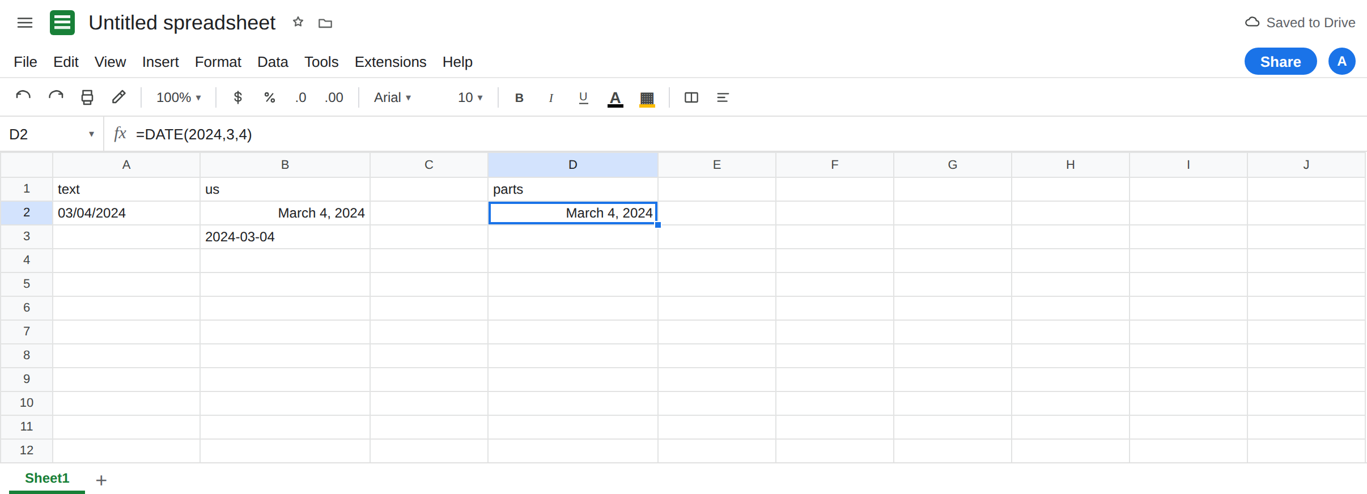This screenshot has height=494, width=1367.
Task: Click the blue Share button
Action: pos(1280,61)
